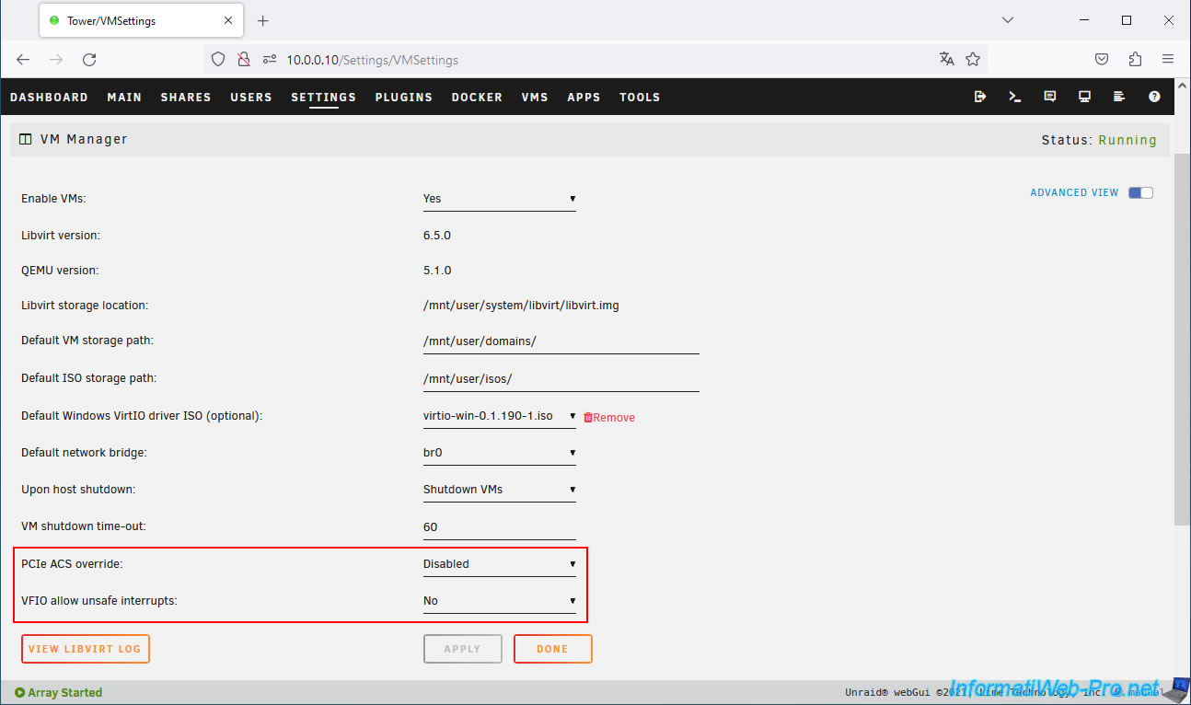The width and height of the screenshot is (1191, 705).
Task: Click the translate page icon in address bar
Action: point(947,59)
